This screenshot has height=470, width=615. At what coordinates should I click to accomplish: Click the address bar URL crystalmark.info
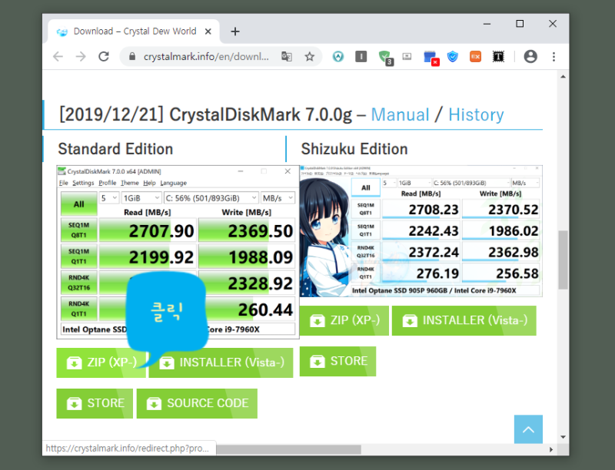pyautogui.click(x=206, y=57)
